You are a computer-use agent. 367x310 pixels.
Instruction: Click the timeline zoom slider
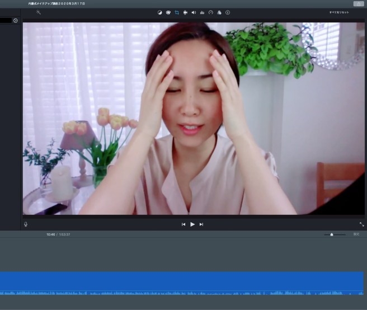pyautogui.click(x=332, y=234)
